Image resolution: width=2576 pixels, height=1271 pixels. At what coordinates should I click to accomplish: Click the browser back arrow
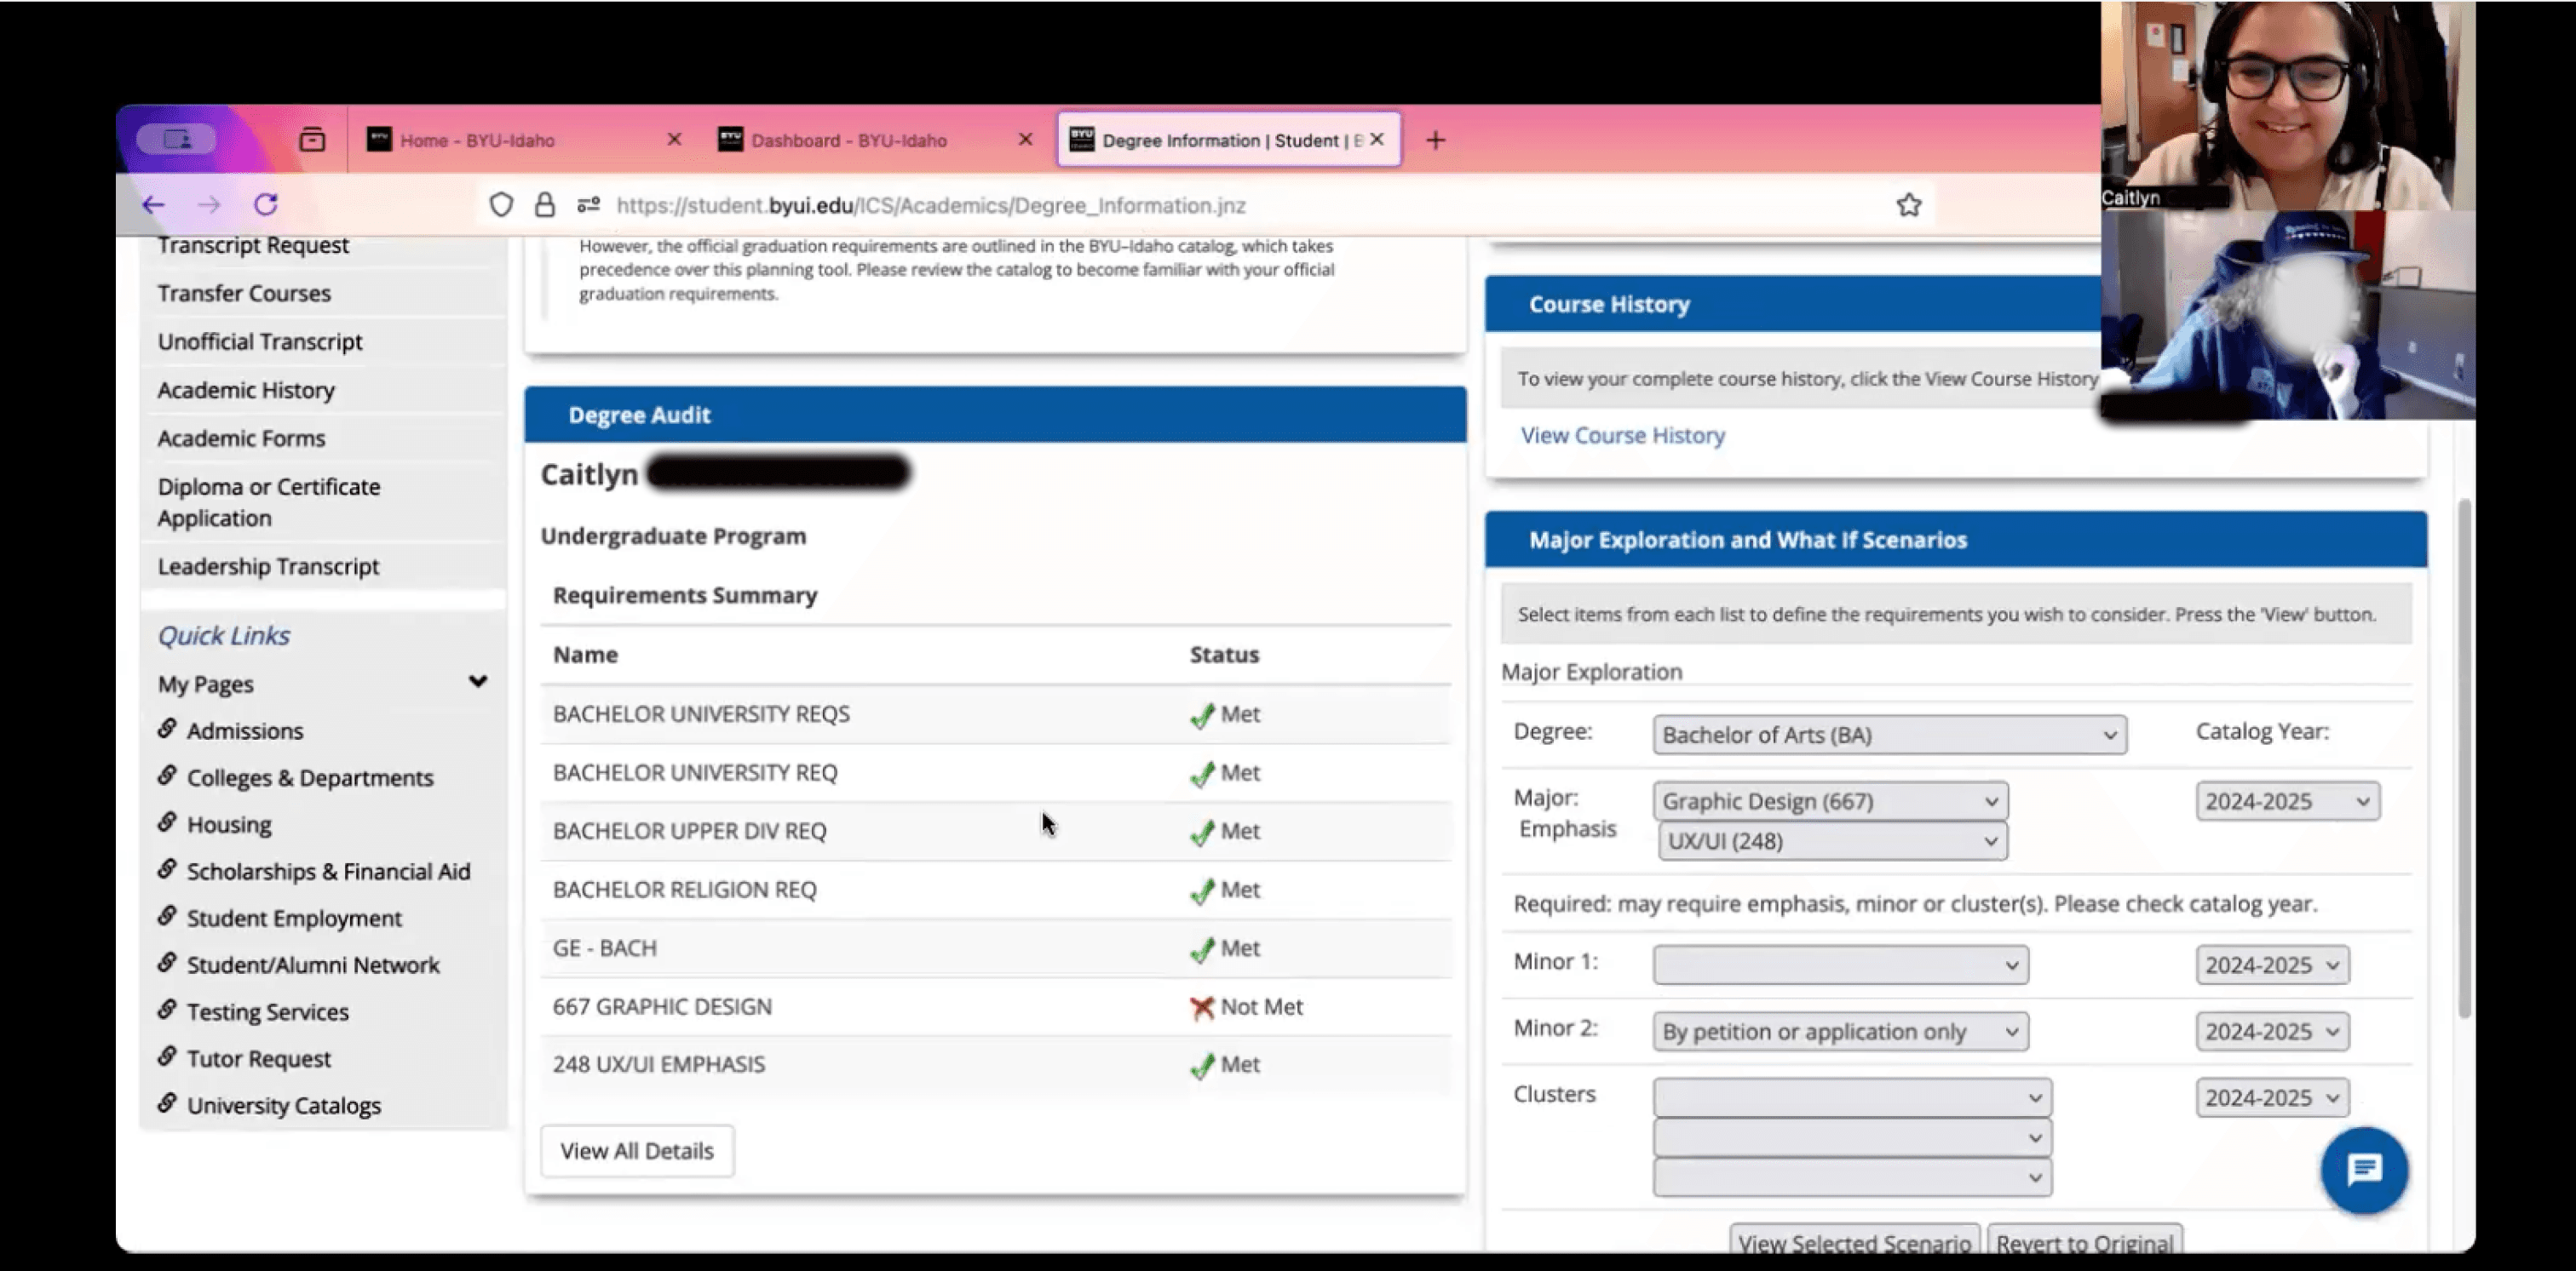[x=153, y=205]
